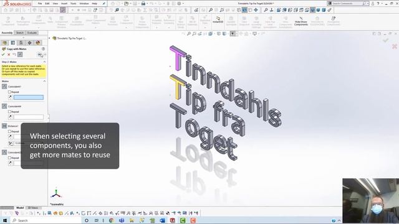Screen dimensions: 399x224
Task: Select the 3D Views tab at bottom
Action: 33,208
